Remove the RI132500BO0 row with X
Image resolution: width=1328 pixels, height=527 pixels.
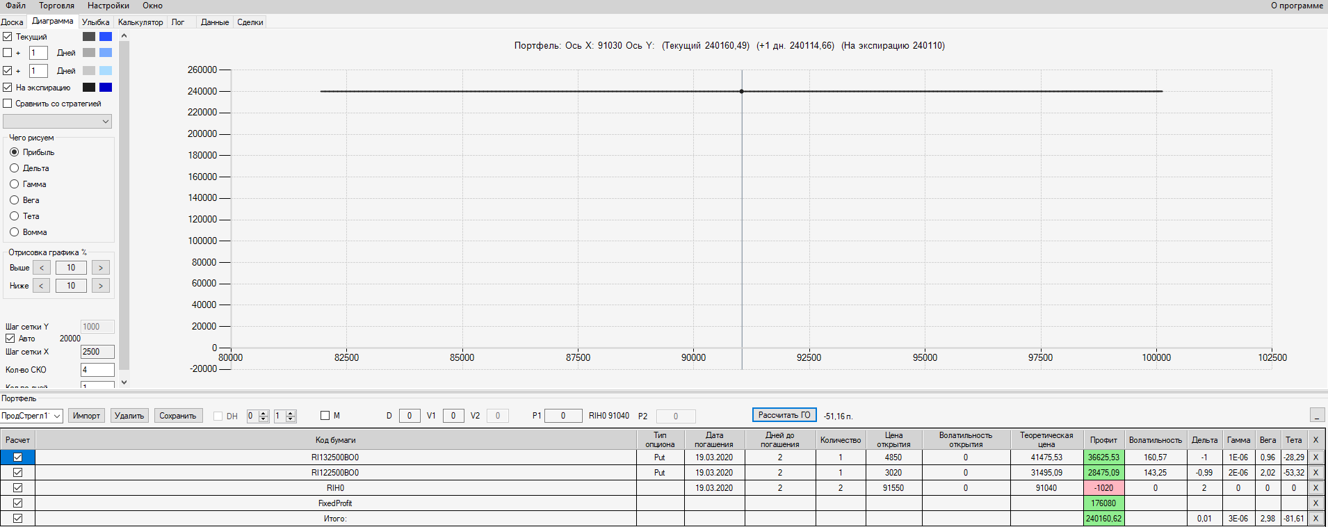(1315, 457)
